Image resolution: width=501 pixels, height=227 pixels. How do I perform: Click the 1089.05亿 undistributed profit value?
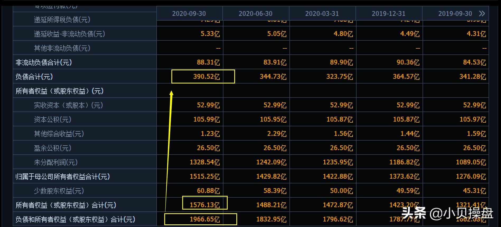pos(471,162)
